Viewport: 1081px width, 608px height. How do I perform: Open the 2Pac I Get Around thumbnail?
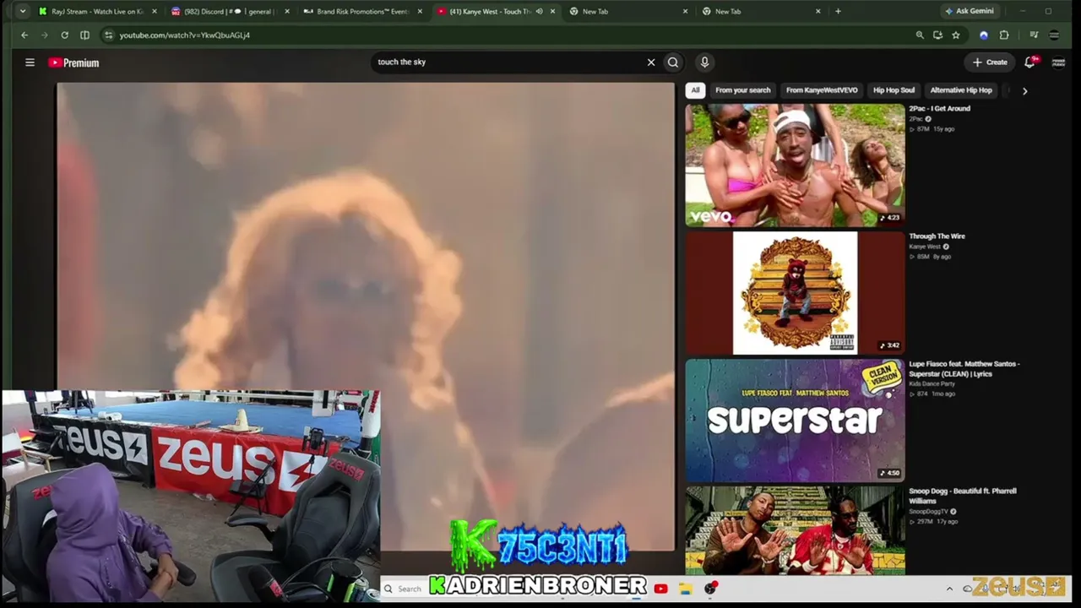795,165
